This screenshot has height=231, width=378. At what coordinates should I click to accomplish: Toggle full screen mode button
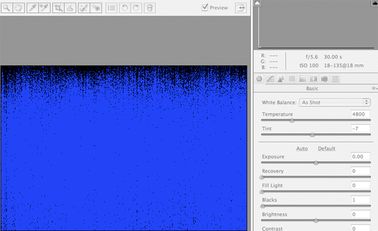click(x=241, y=8)
